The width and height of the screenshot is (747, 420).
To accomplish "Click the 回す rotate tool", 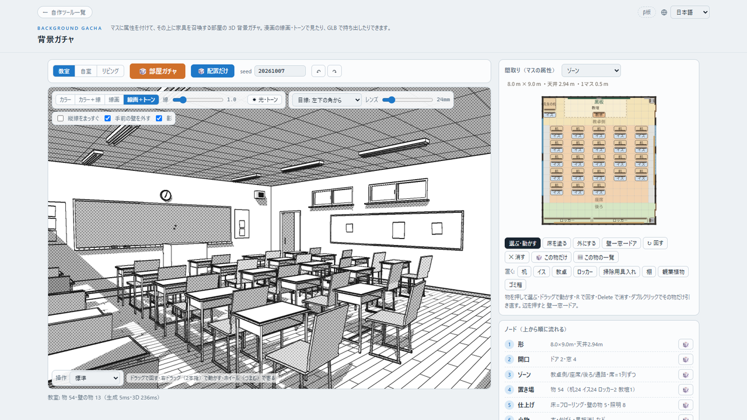I will tap(655, 243).
